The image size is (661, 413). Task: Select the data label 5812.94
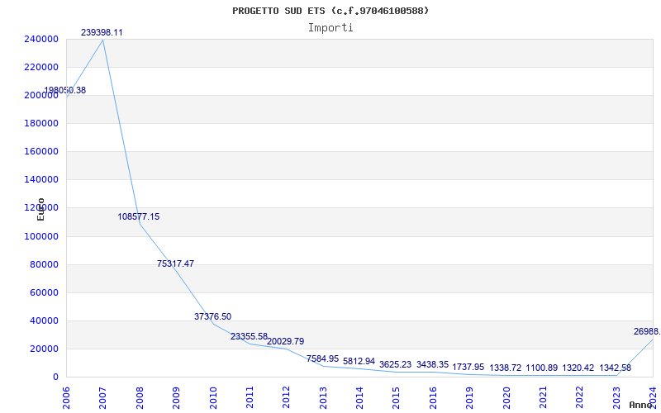pos(359,361)
